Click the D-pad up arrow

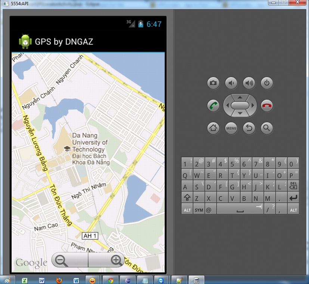tap(240, 97)
